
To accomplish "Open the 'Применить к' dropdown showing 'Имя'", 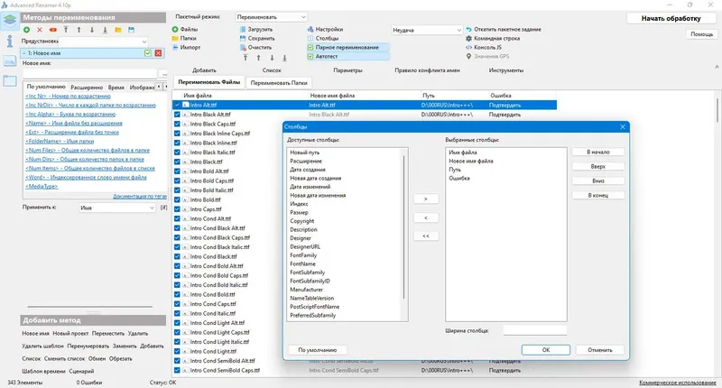I will (x=117, y=208).
